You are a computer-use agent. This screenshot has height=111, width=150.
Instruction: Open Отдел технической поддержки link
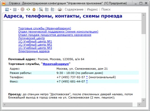coord(58,32)
